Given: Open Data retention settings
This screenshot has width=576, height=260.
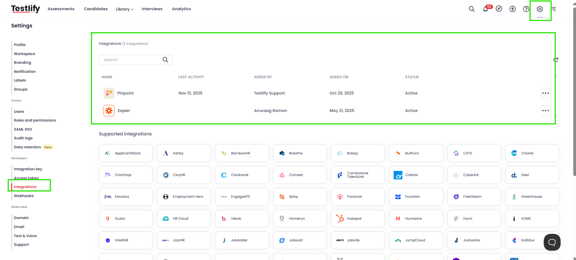Looking at the screenshot, I should click(27, 147).
